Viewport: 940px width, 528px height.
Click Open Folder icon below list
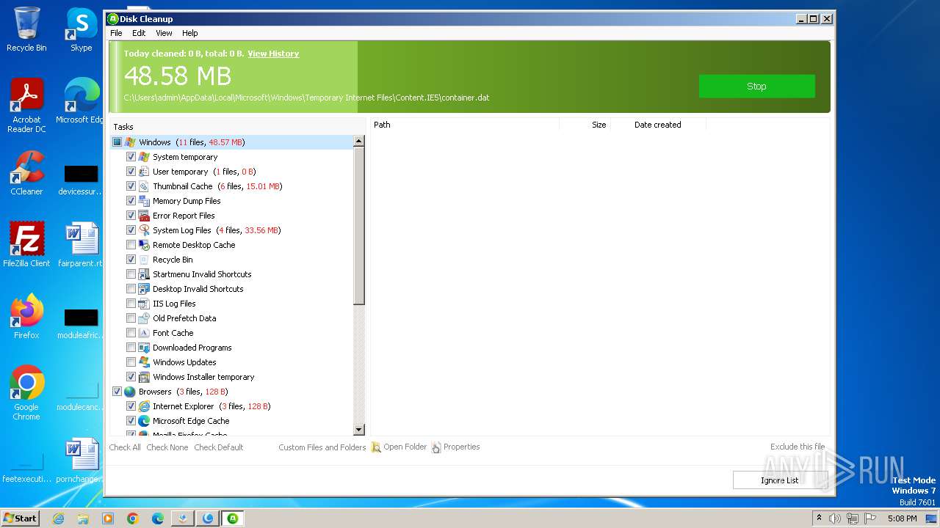pos(376,447)
